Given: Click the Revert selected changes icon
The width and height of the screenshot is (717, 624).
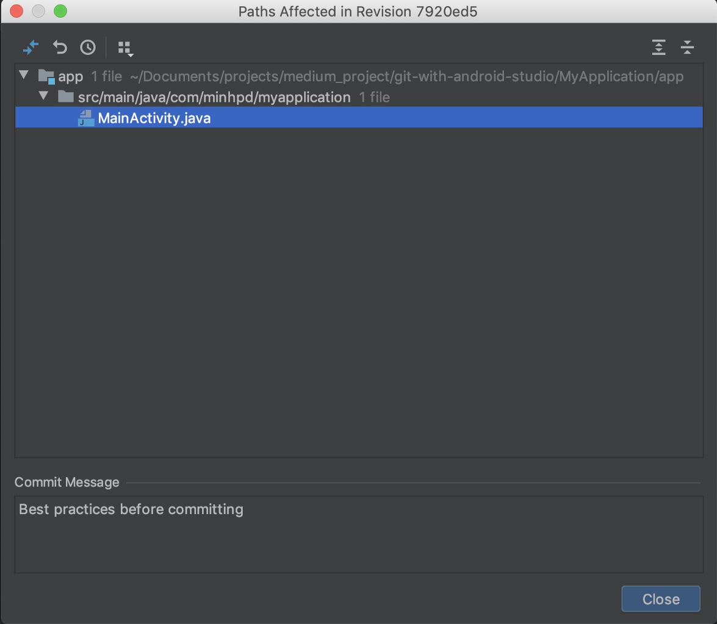Looking at the screenshot, I should click(x=59, y=47).
